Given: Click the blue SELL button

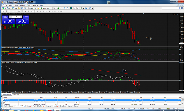Looking at the screenshot, I should tap(5, 17).
